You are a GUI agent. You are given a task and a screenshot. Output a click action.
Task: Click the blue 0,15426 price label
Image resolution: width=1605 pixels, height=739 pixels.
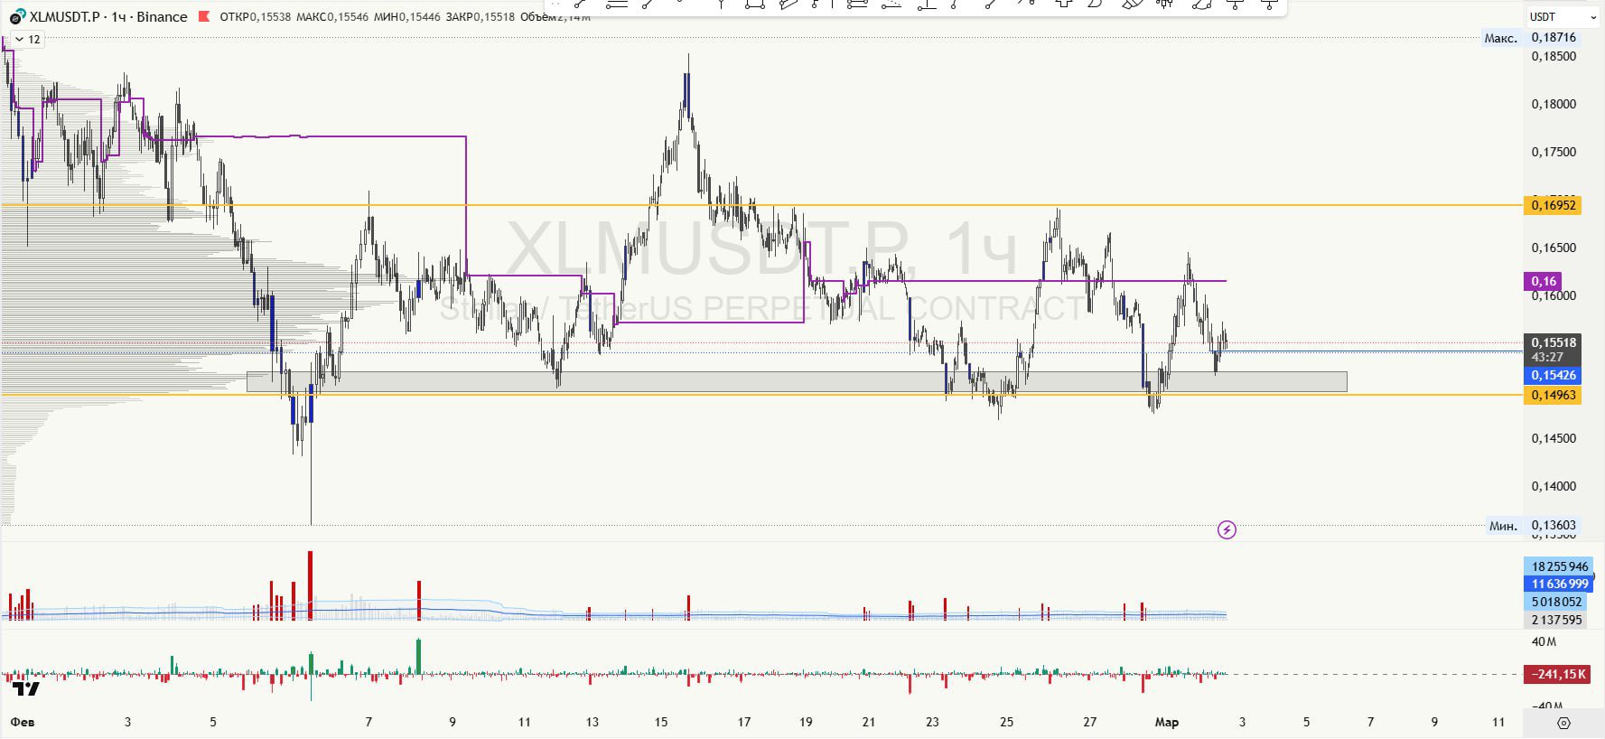[x=1553, y=375]
